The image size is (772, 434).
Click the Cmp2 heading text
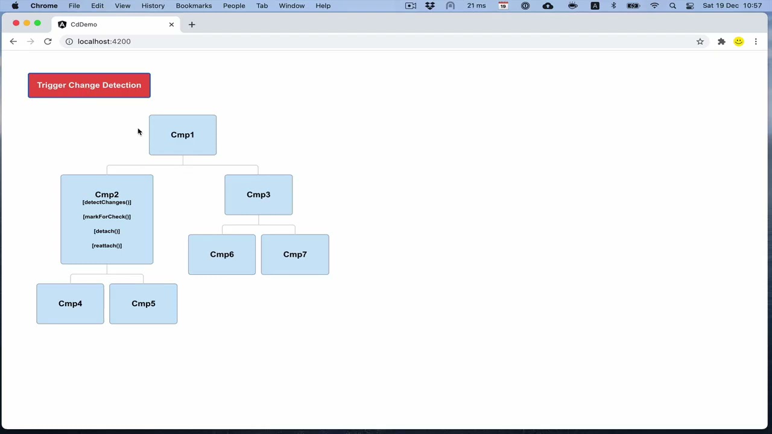point(107,194)
